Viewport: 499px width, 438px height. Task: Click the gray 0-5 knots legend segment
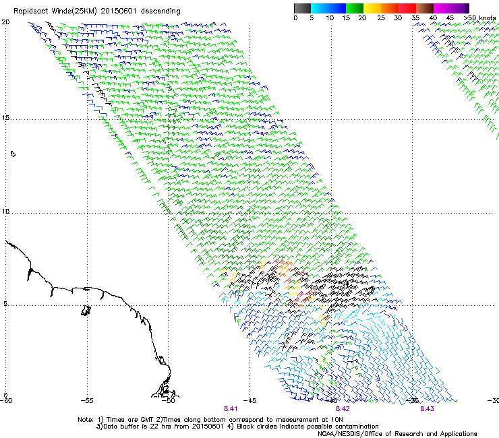302,8
